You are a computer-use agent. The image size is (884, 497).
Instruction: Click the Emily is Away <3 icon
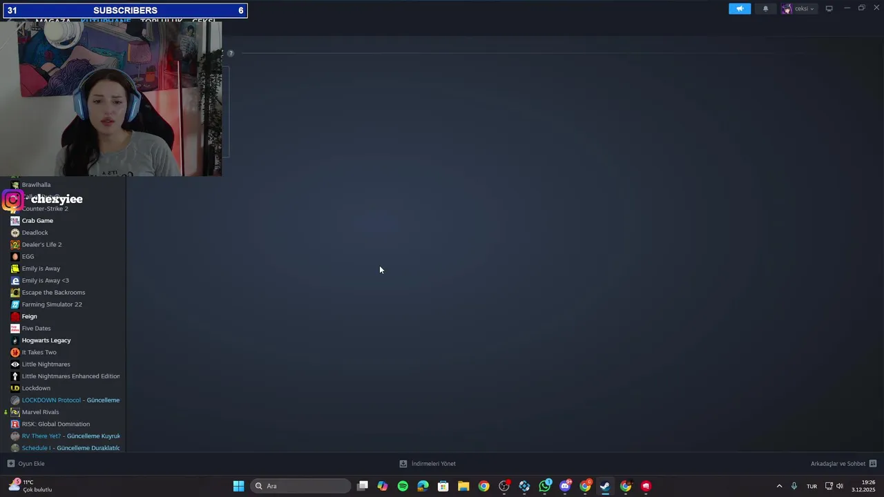(x=15, y=281)
